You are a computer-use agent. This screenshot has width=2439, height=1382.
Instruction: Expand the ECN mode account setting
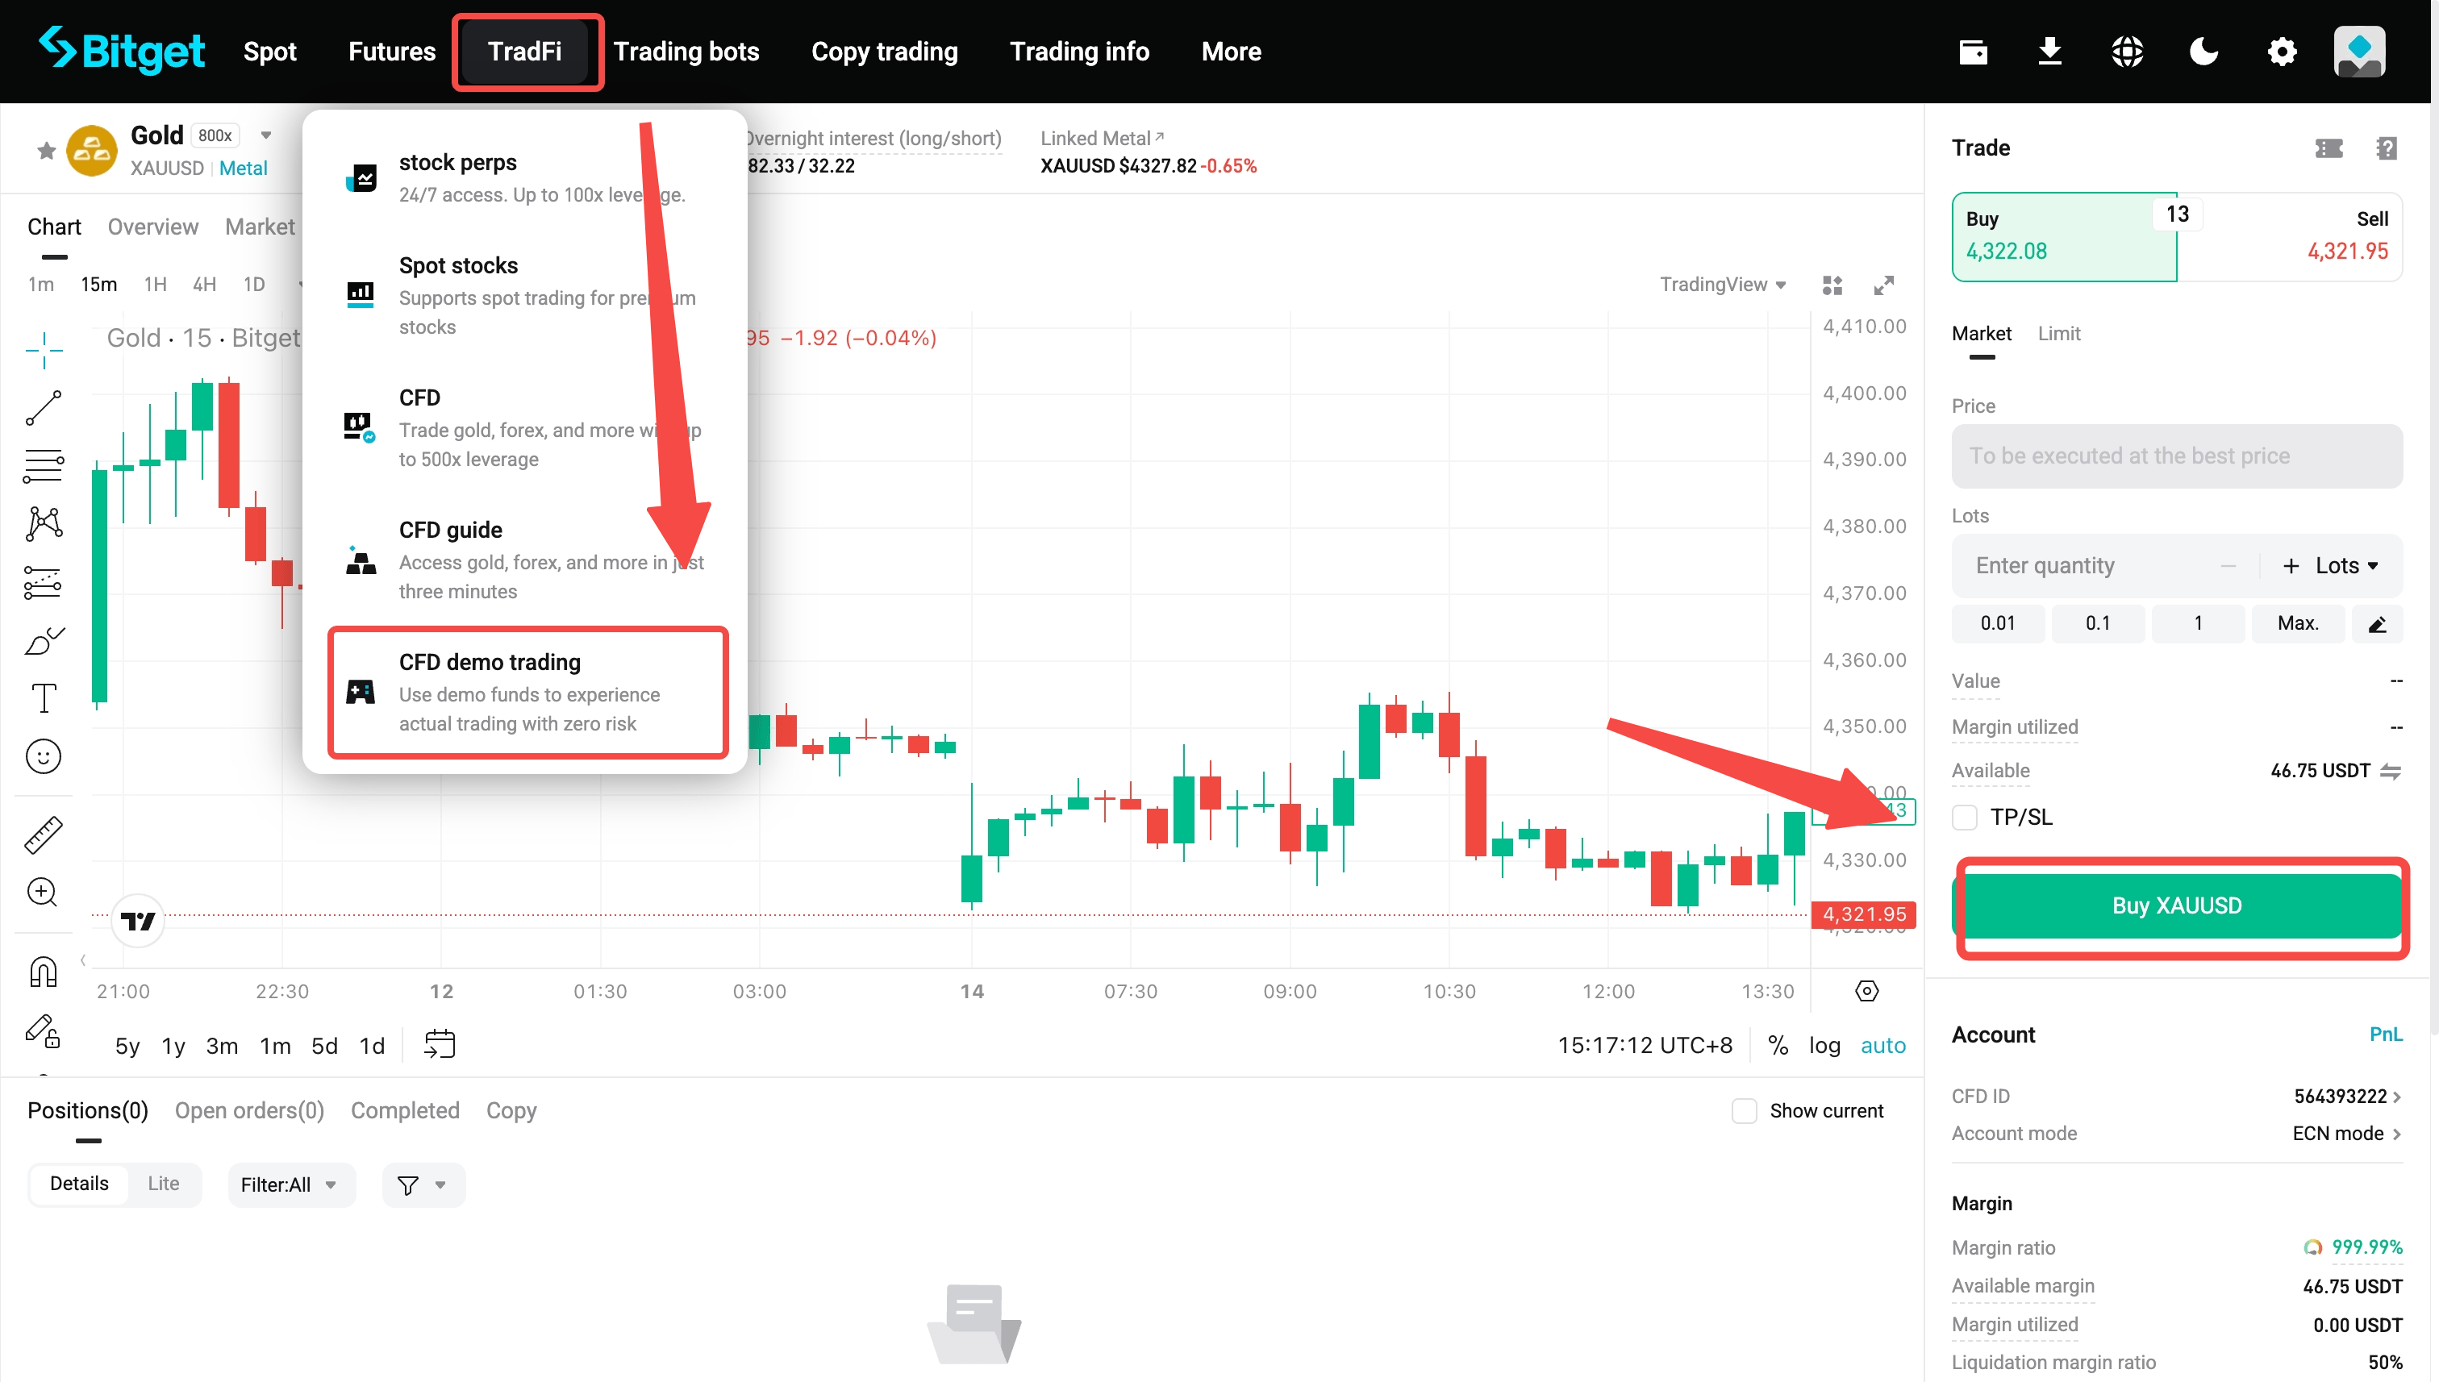click(2346, 1134)
